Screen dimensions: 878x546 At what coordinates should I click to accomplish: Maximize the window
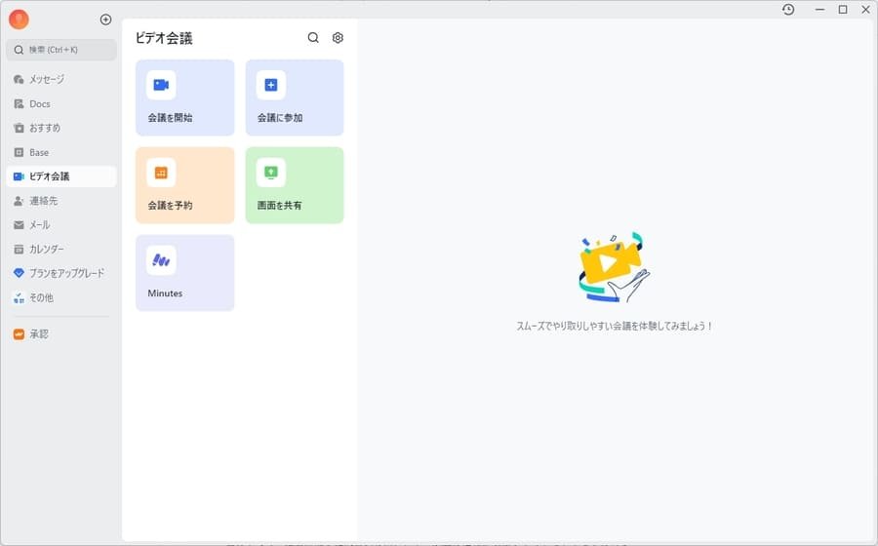pos(843,10)
